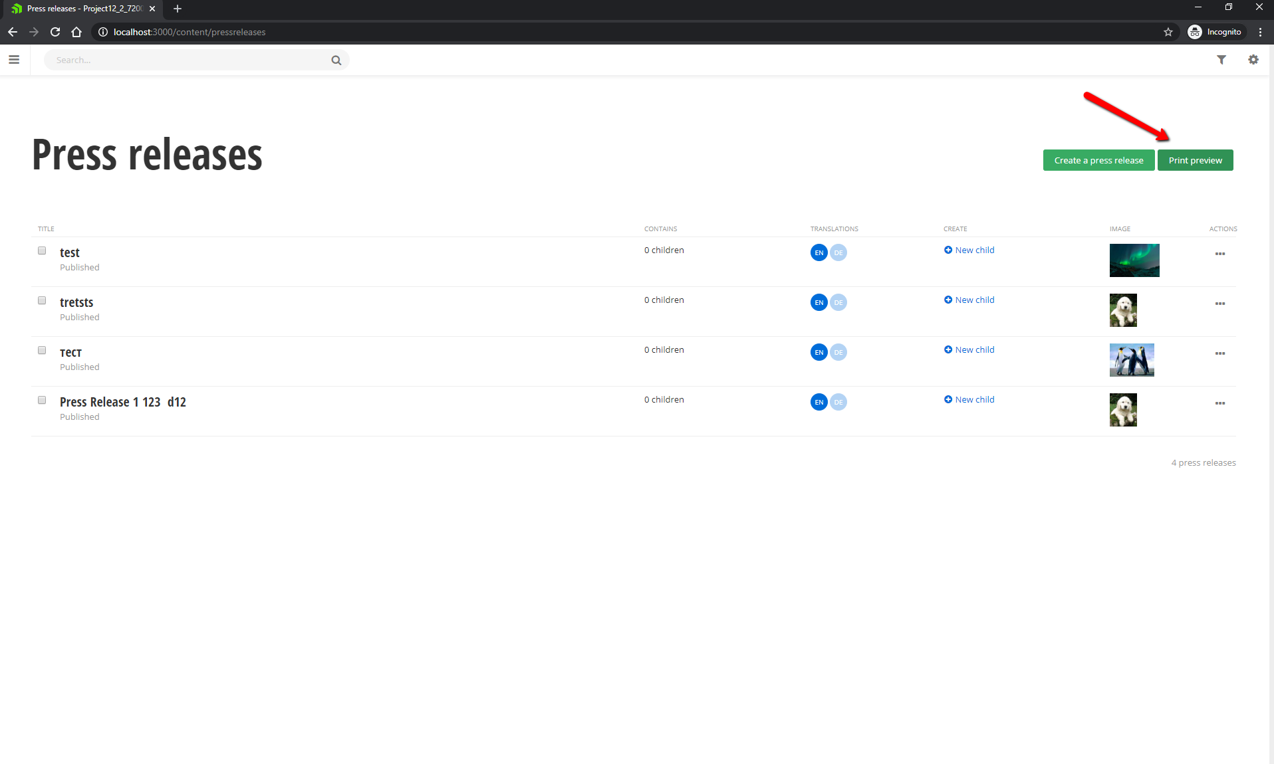Close the Press releases browser tab

point(152,9)
